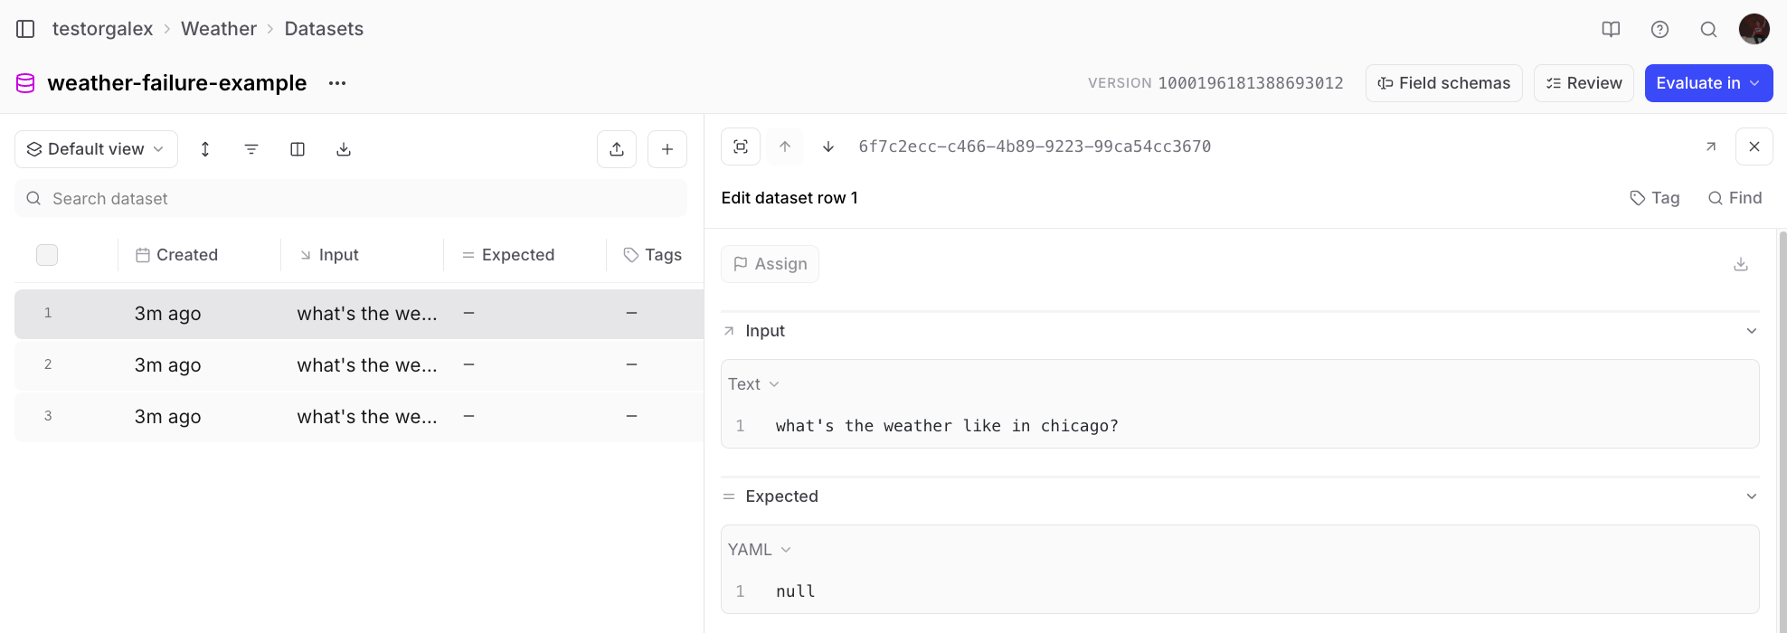Collapse the Input section chevron
The image size is (1787, 633).
point(1752,331)
